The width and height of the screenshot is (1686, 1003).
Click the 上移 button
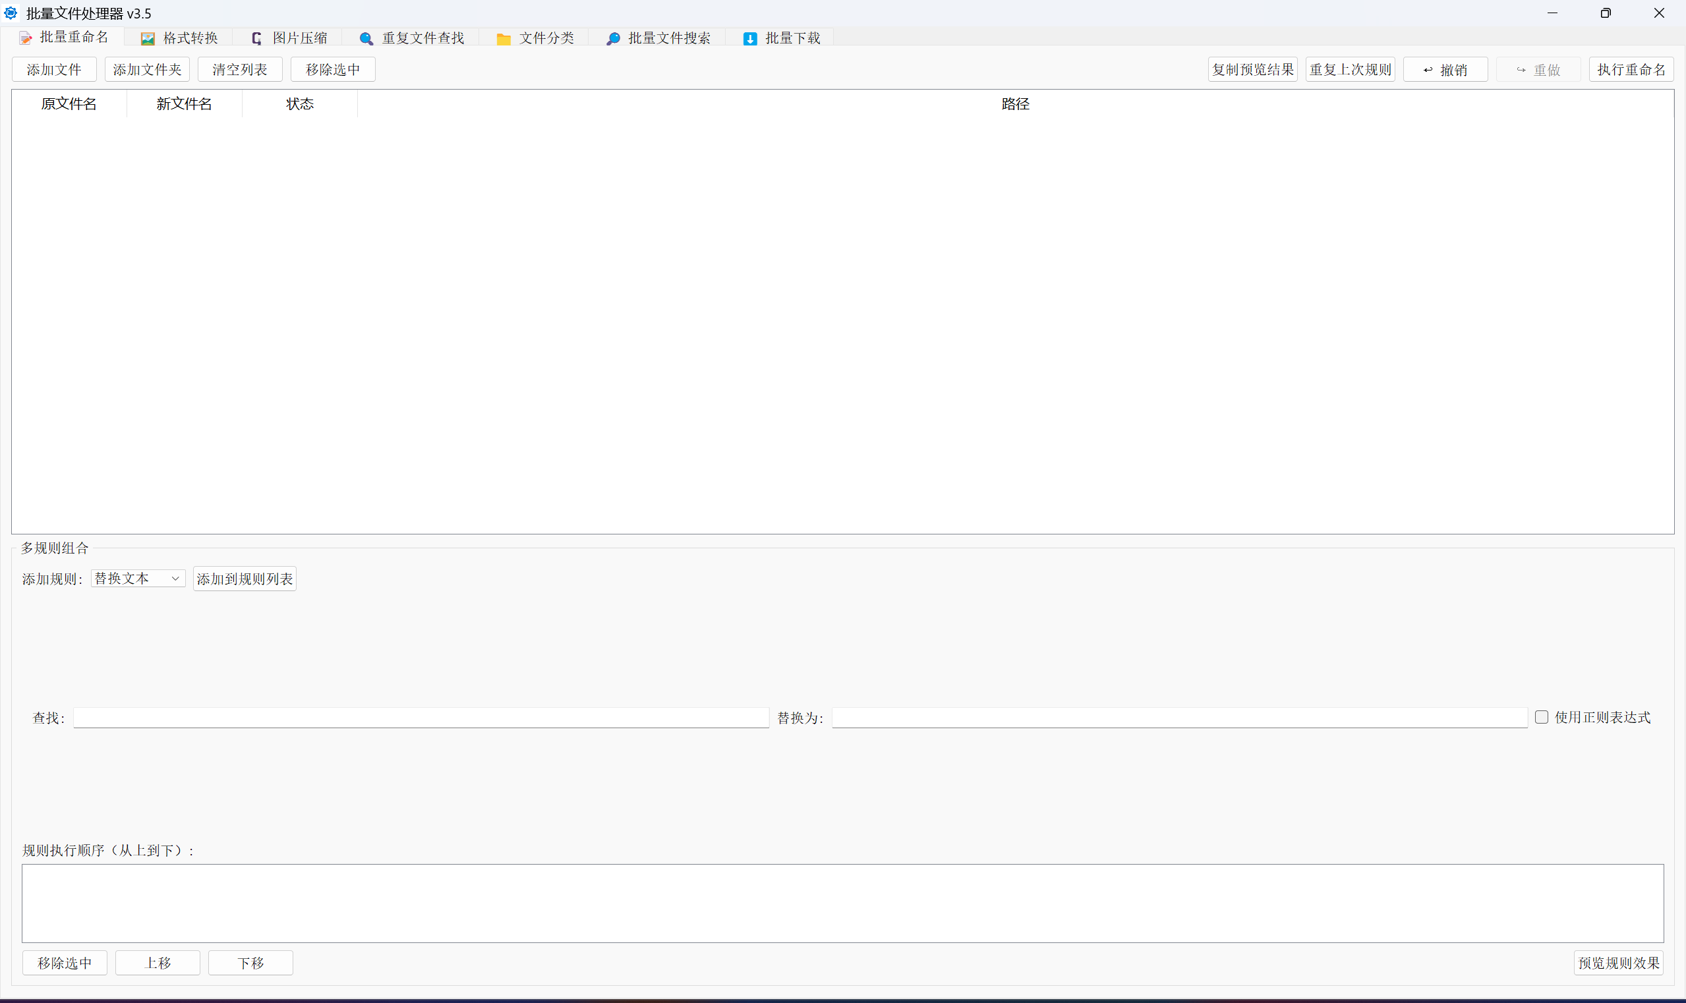158,962
